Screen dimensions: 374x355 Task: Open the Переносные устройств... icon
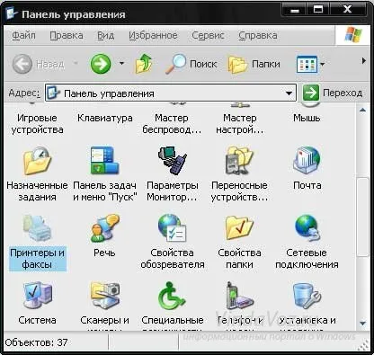point(239,161)
